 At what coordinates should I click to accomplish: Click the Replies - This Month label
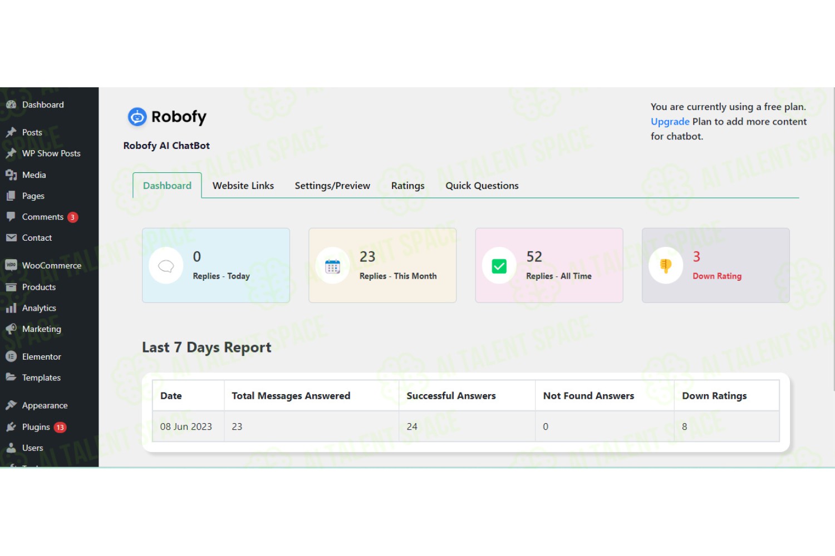coord(398,276)
